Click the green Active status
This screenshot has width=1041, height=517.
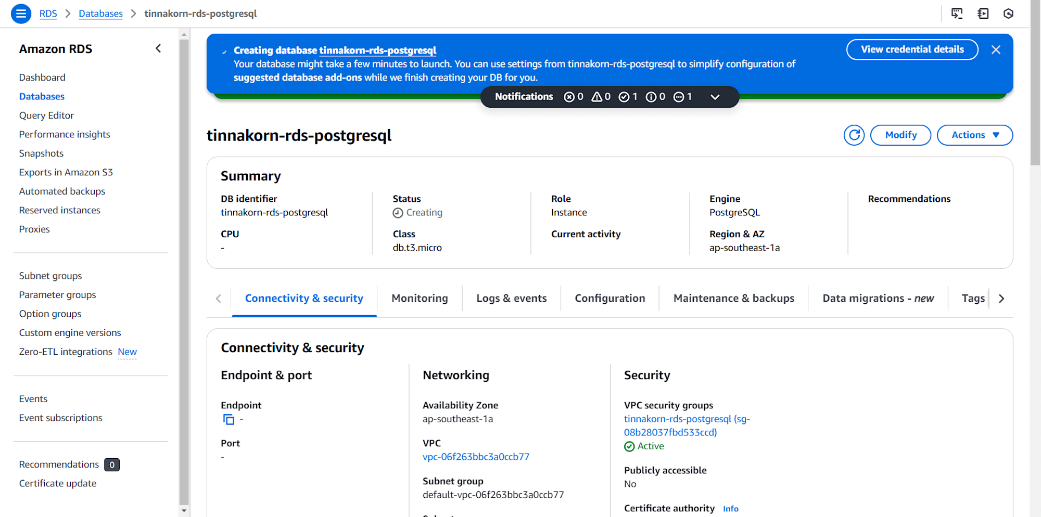pos(644,446)
